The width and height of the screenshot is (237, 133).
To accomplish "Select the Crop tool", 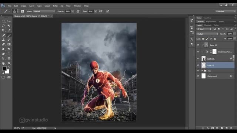I will click(3, 30).
